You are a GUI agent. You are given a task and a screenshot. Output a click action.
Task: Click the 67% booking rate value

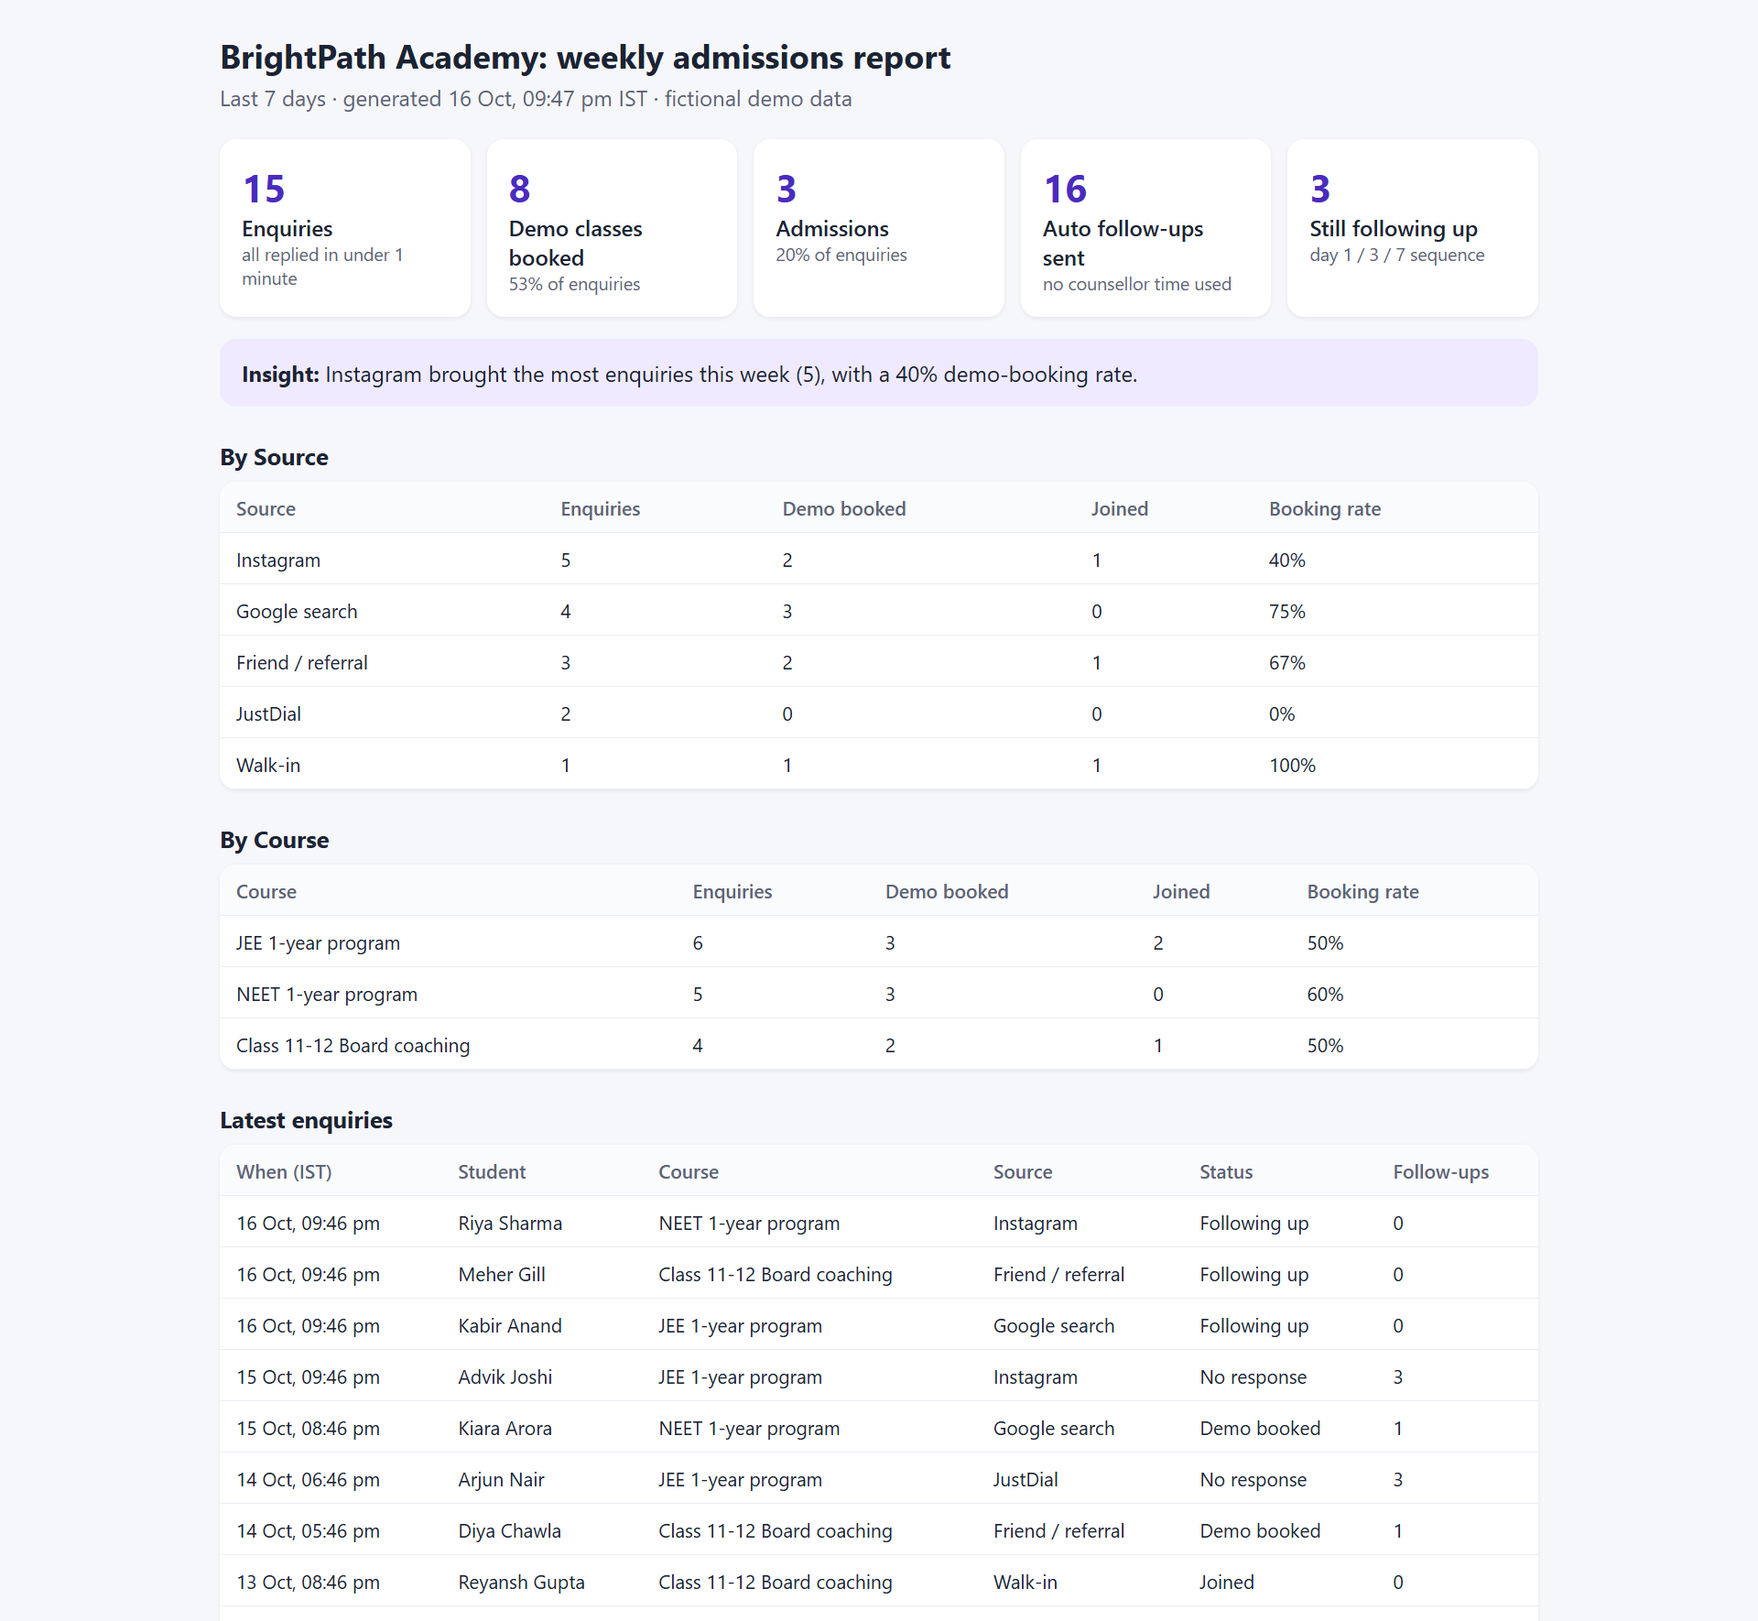tap(1287, 662)
